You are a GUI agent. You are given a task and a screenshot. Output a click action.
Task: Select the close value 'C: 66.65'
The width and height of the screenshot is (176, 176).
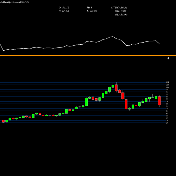64,11
